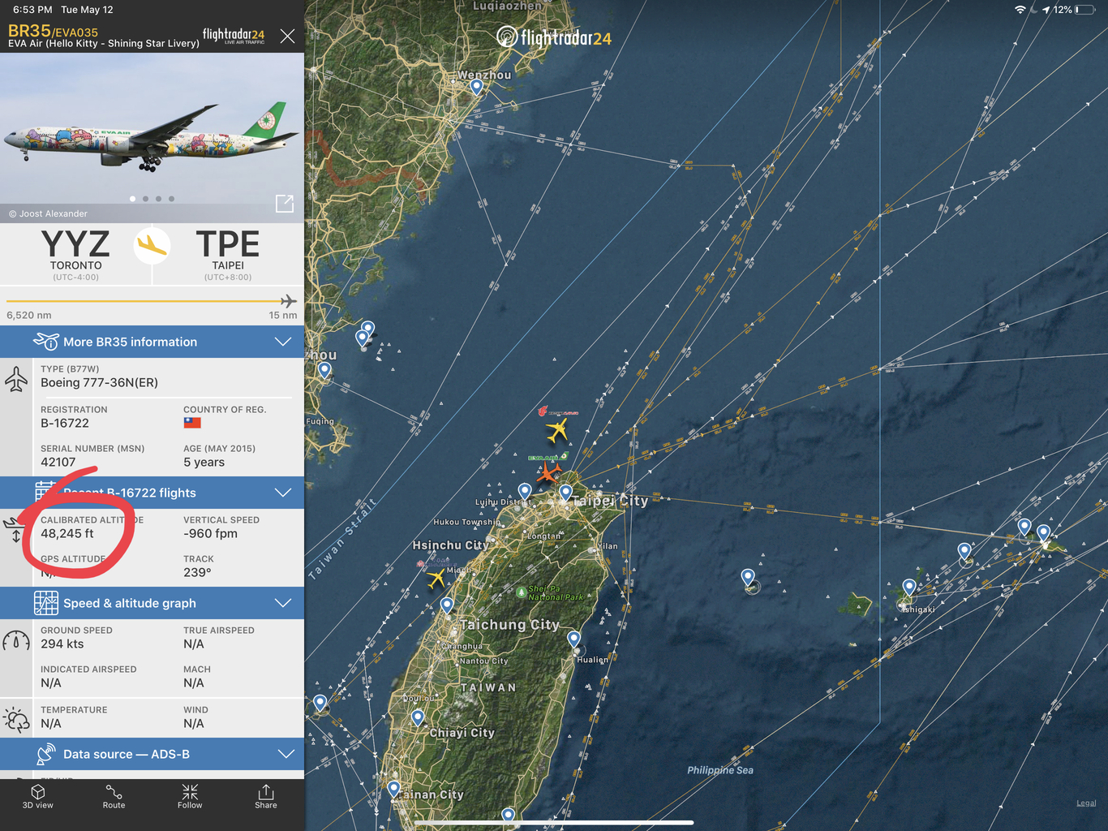Click the 6:53 PM clock in status bar

[32, 10]
